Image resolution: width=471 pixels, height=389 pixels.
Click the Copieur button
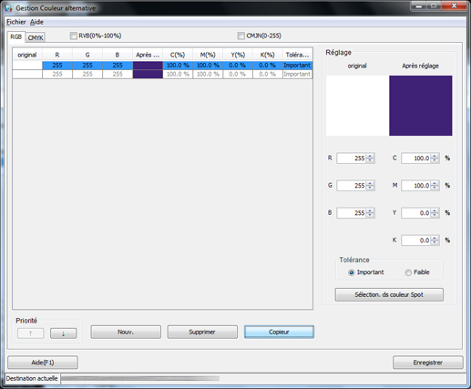(x=279, y=332)
